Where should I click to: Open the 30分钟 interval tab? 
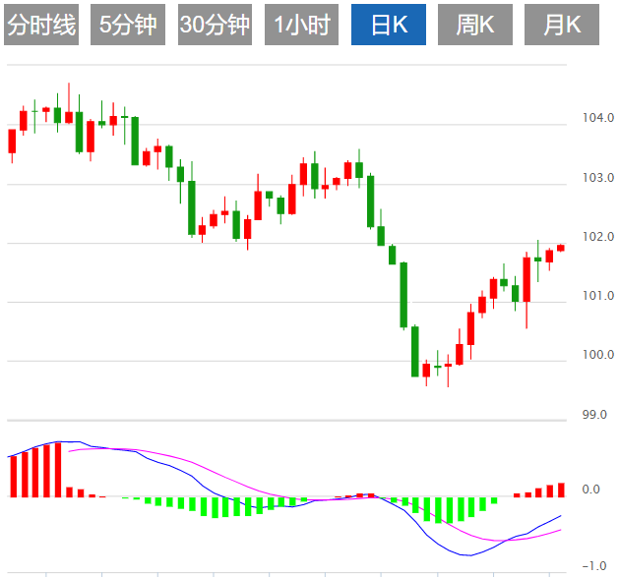click(215, 26)
